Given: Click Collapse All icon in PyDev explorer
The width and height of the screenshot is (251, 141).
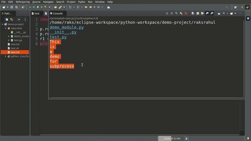Looking at the screenshot, I should coord(7,20).
